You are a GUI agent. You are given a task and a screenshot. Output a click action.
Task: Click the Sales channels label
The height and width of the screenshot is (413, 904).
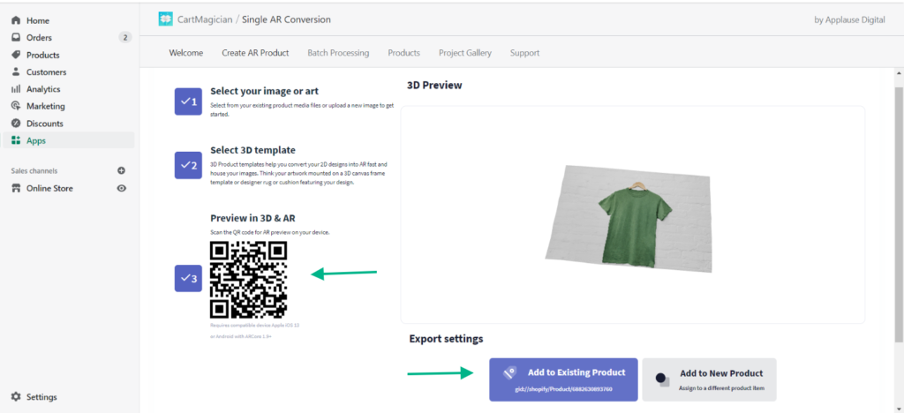pos(34,171)
